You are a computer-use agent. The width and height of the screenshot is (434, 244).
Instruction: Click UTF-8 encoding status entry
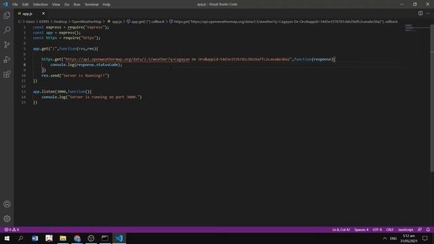(377, 230)
